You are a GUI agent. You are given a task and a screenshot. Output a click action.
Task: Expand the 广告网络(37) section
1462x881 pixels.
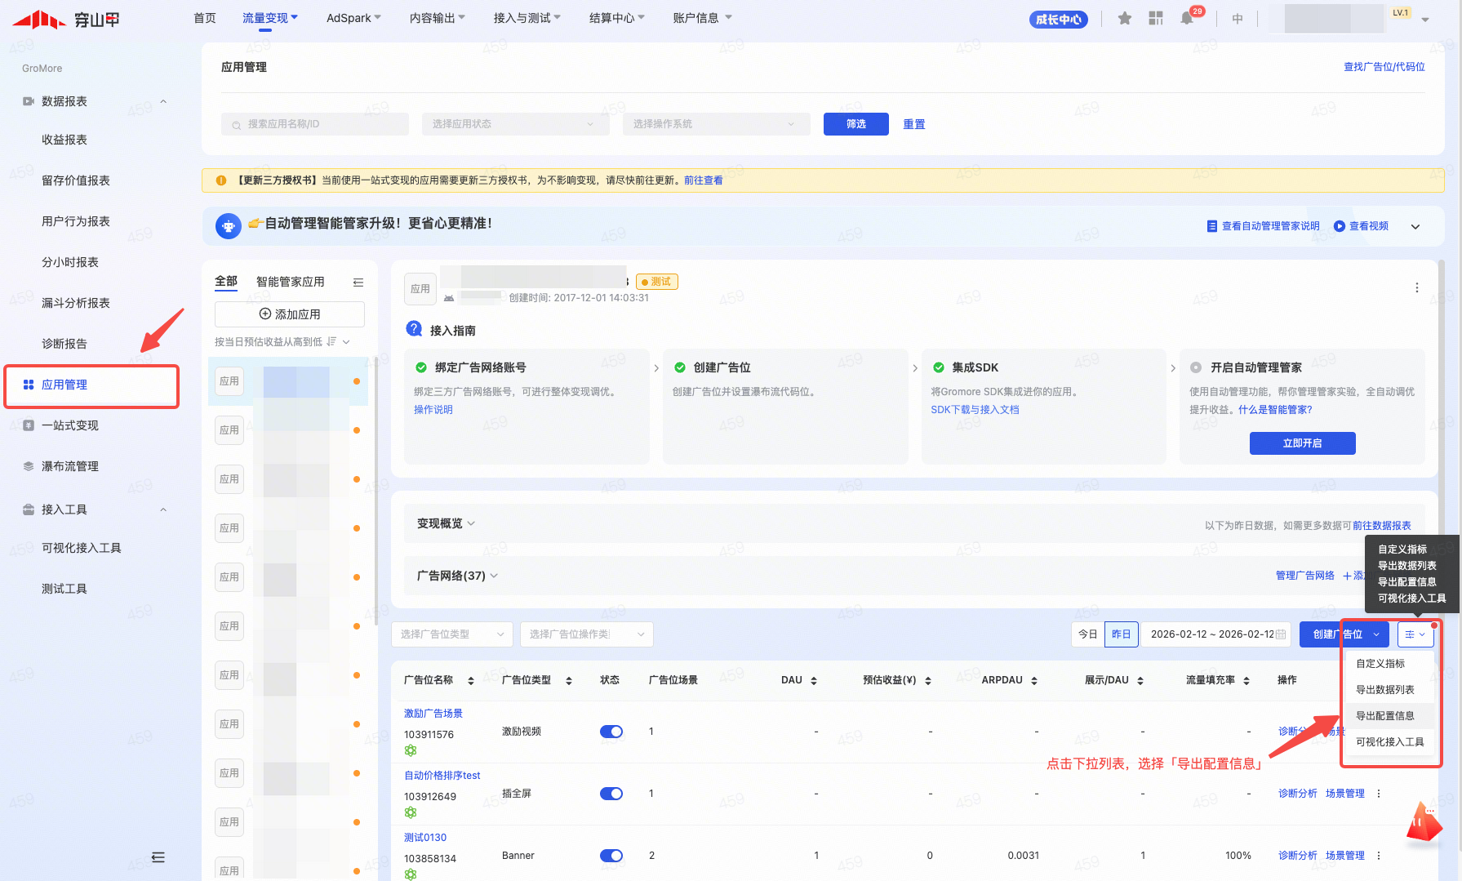457,576
